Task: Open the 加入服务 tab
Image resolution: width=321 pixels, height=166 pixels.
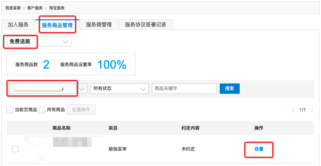Action: coord(18,25)
